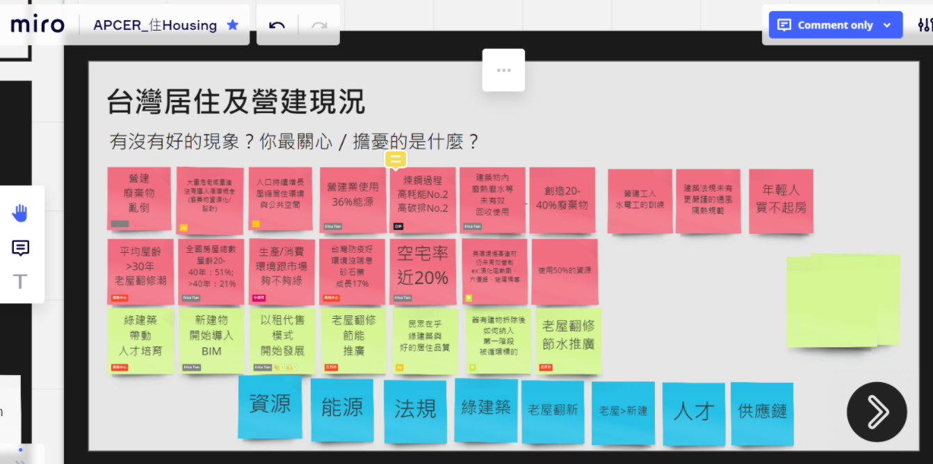Select the blue 資源 sticky note

tap(270, 406)
